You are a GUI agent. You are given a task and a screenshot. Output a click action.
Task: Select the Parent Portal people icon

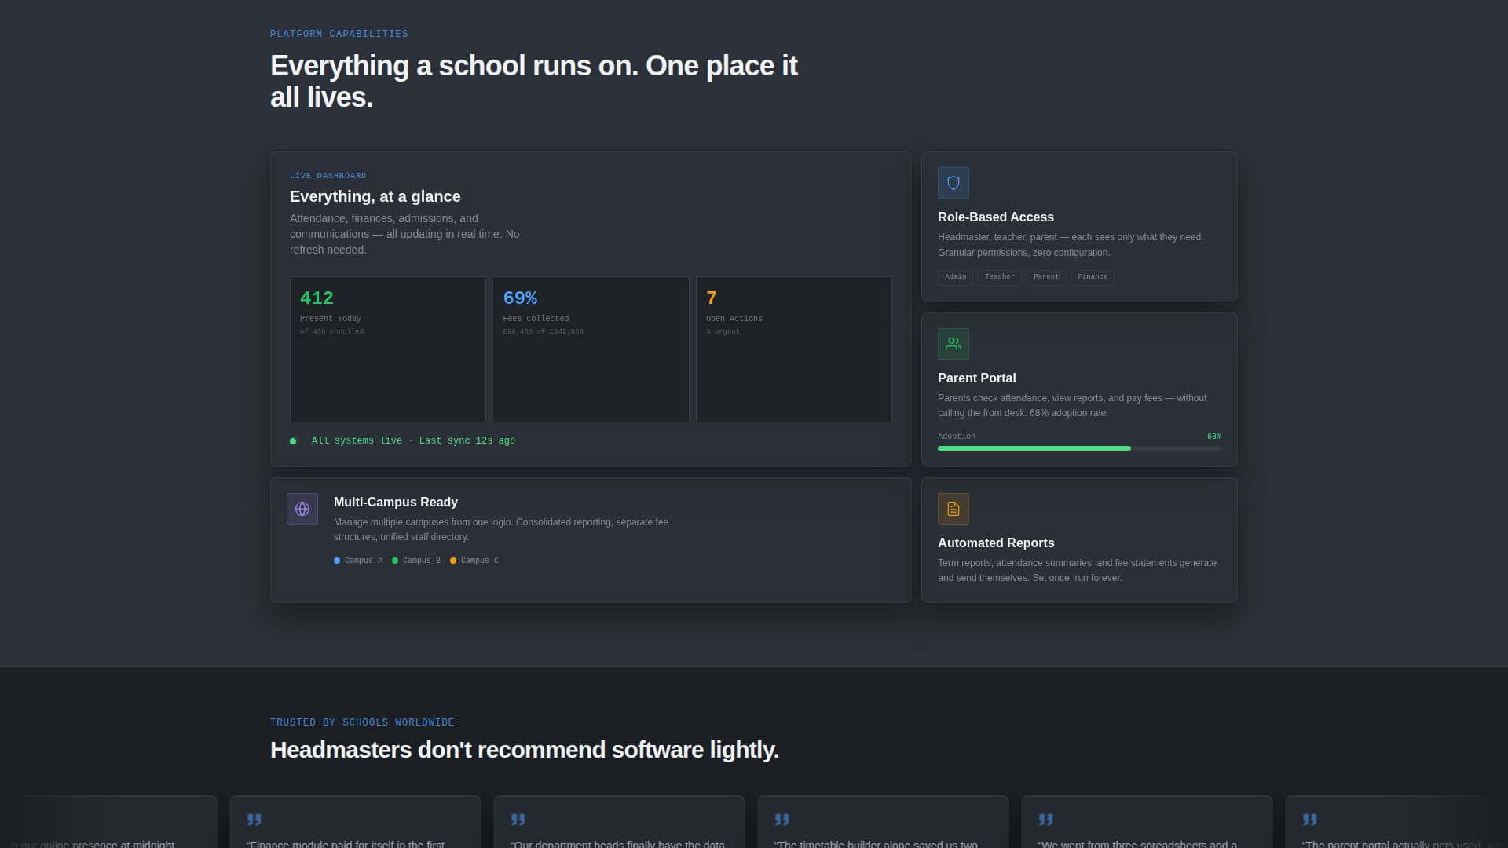point(953,343)
